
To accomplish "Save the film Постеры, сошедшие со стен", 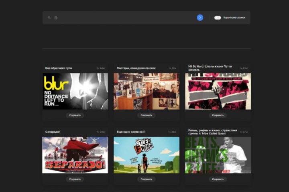I will click(x=147, y=115).
